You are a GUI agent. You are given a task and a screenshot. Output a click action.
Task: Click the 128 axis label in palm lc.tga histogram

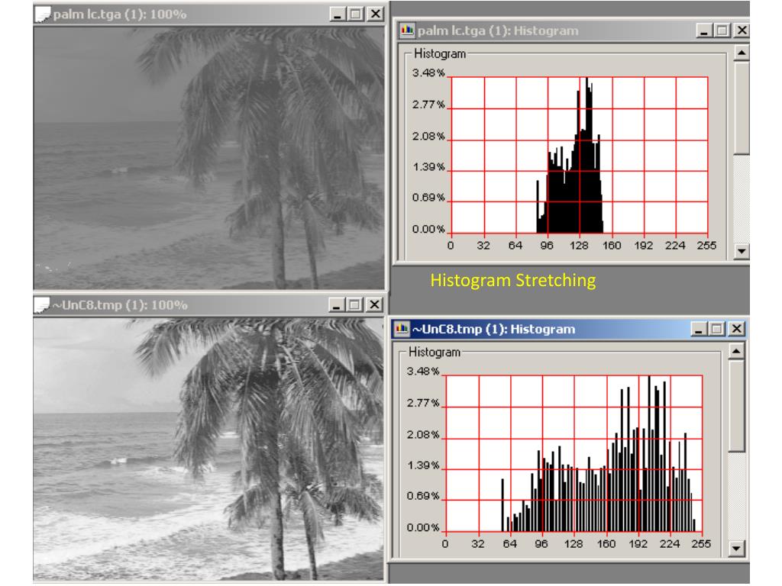point(579,246)
